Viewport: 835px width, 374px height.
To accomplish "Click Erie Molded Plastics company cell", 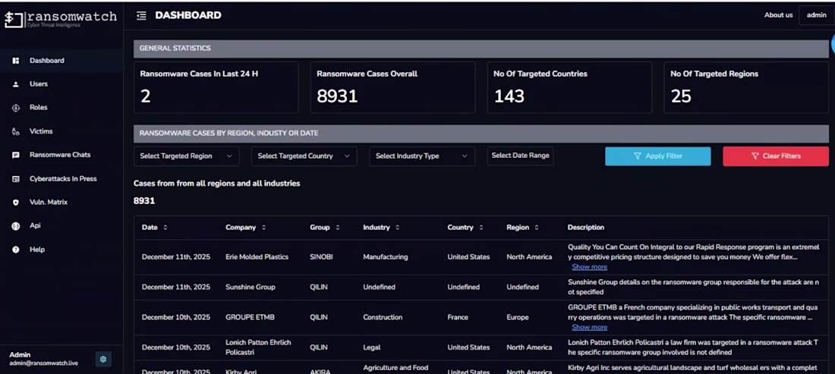I will (257, 257).
